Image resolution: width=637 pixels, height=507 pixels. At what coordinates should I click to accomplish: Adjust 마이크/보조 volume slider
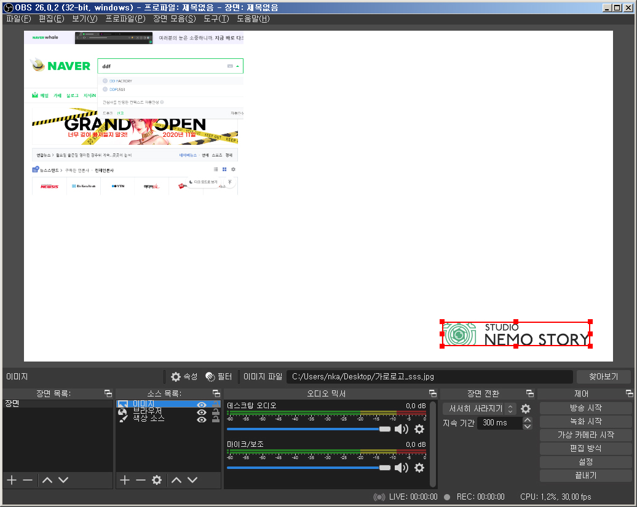coord(309,468)
